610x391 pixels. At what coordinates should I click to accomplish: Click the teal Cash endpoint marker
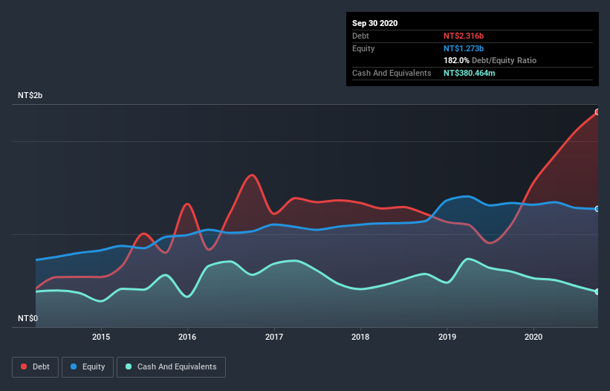[597, 292]
